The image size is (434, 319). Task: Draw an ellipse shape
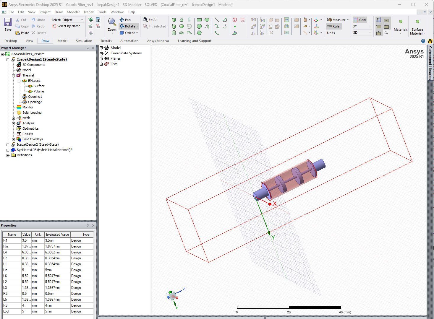tap(207, 20)
